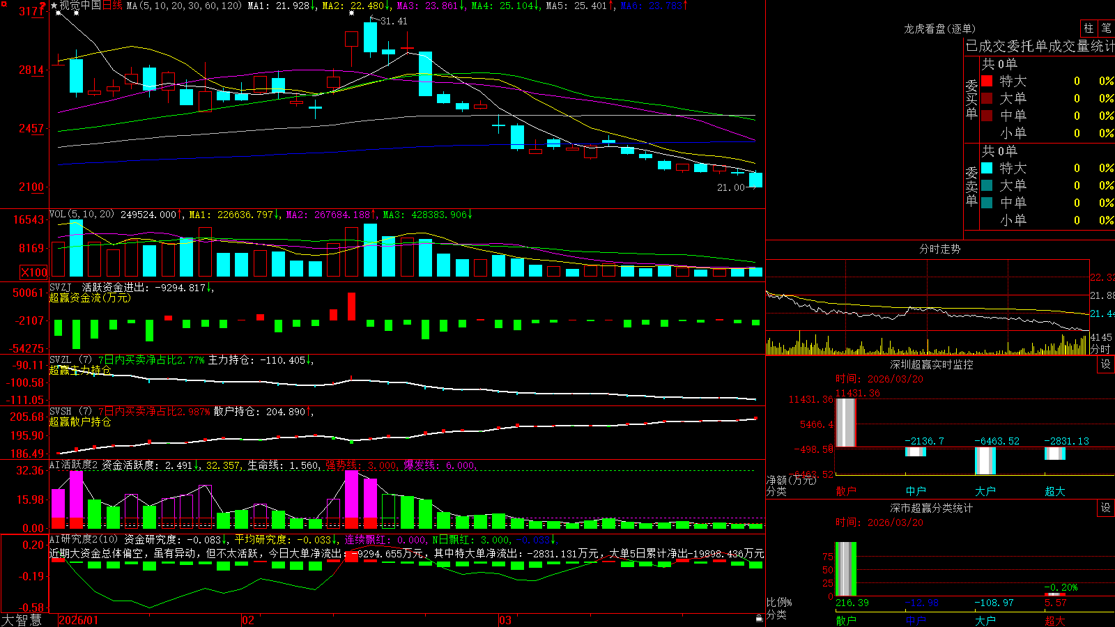Select dark red 大单 buy-order swatch

pos(987,98)
